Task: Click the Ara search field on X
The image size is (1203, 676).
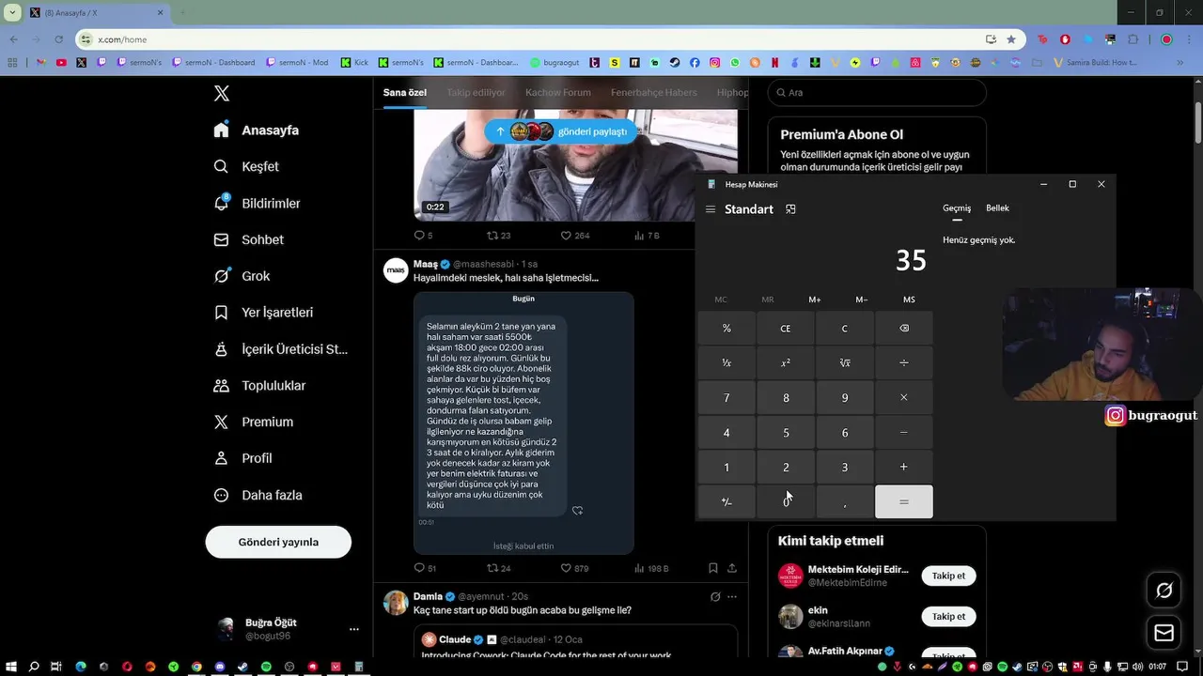Action: (x=877, y=92)
